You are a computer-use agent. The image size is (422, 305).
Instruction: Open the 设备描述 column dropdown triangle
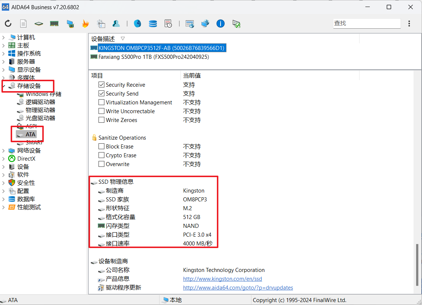click(123, 39)
